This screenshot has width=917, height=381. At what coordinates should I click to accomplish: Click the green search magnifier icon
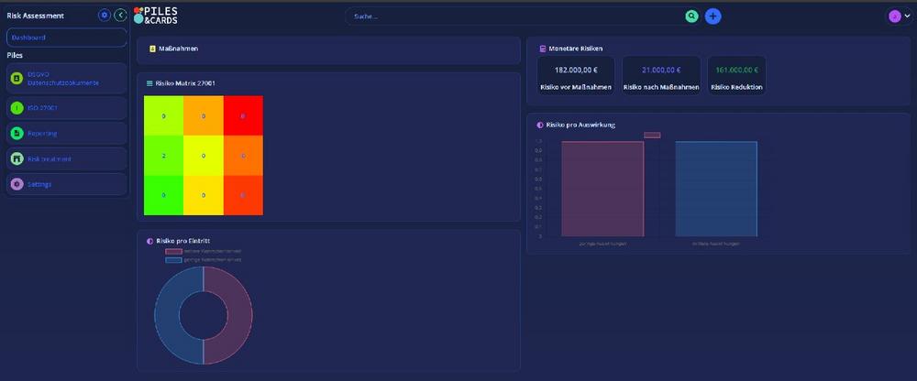click(691, 16)
